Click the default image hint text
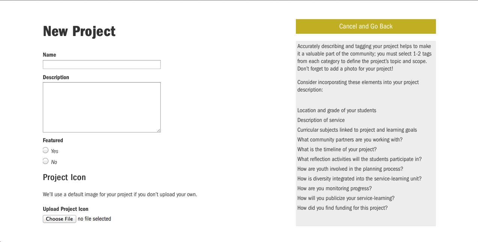478x242 pixels. pos(120,194)
